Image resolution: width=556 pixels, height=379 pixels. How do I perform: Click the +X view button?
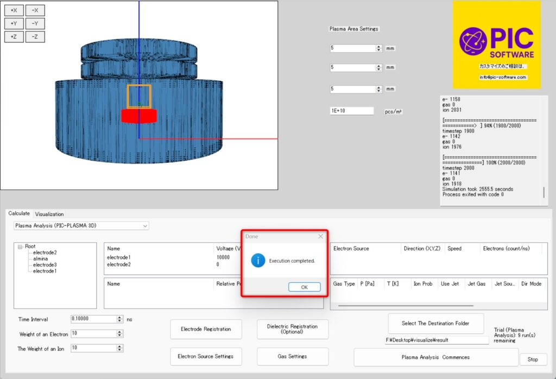click(14, 10)
